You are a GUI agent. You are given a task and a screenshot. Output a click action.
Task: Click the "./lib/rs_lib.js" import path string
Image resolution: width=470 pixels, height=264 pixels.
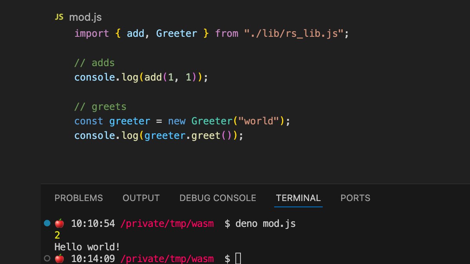(293, 33)
